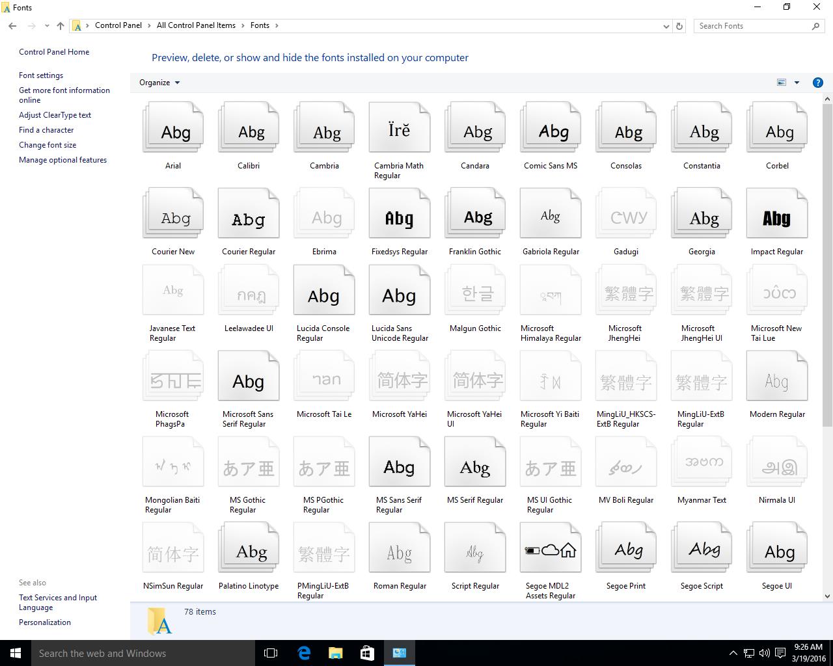The height and width of the screenshot is (666, 833).
Task: Open the Windows Store taskbar icon
Action: tap(367, 653)
